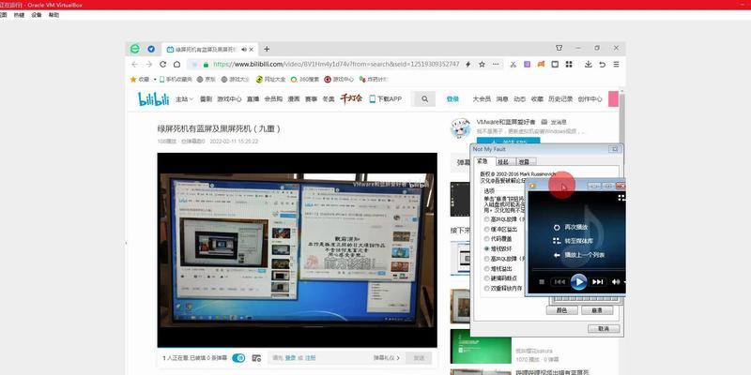Toggle the danmaku display switch
This screenshot has height=375, width=751.
[x=238, y=358]
